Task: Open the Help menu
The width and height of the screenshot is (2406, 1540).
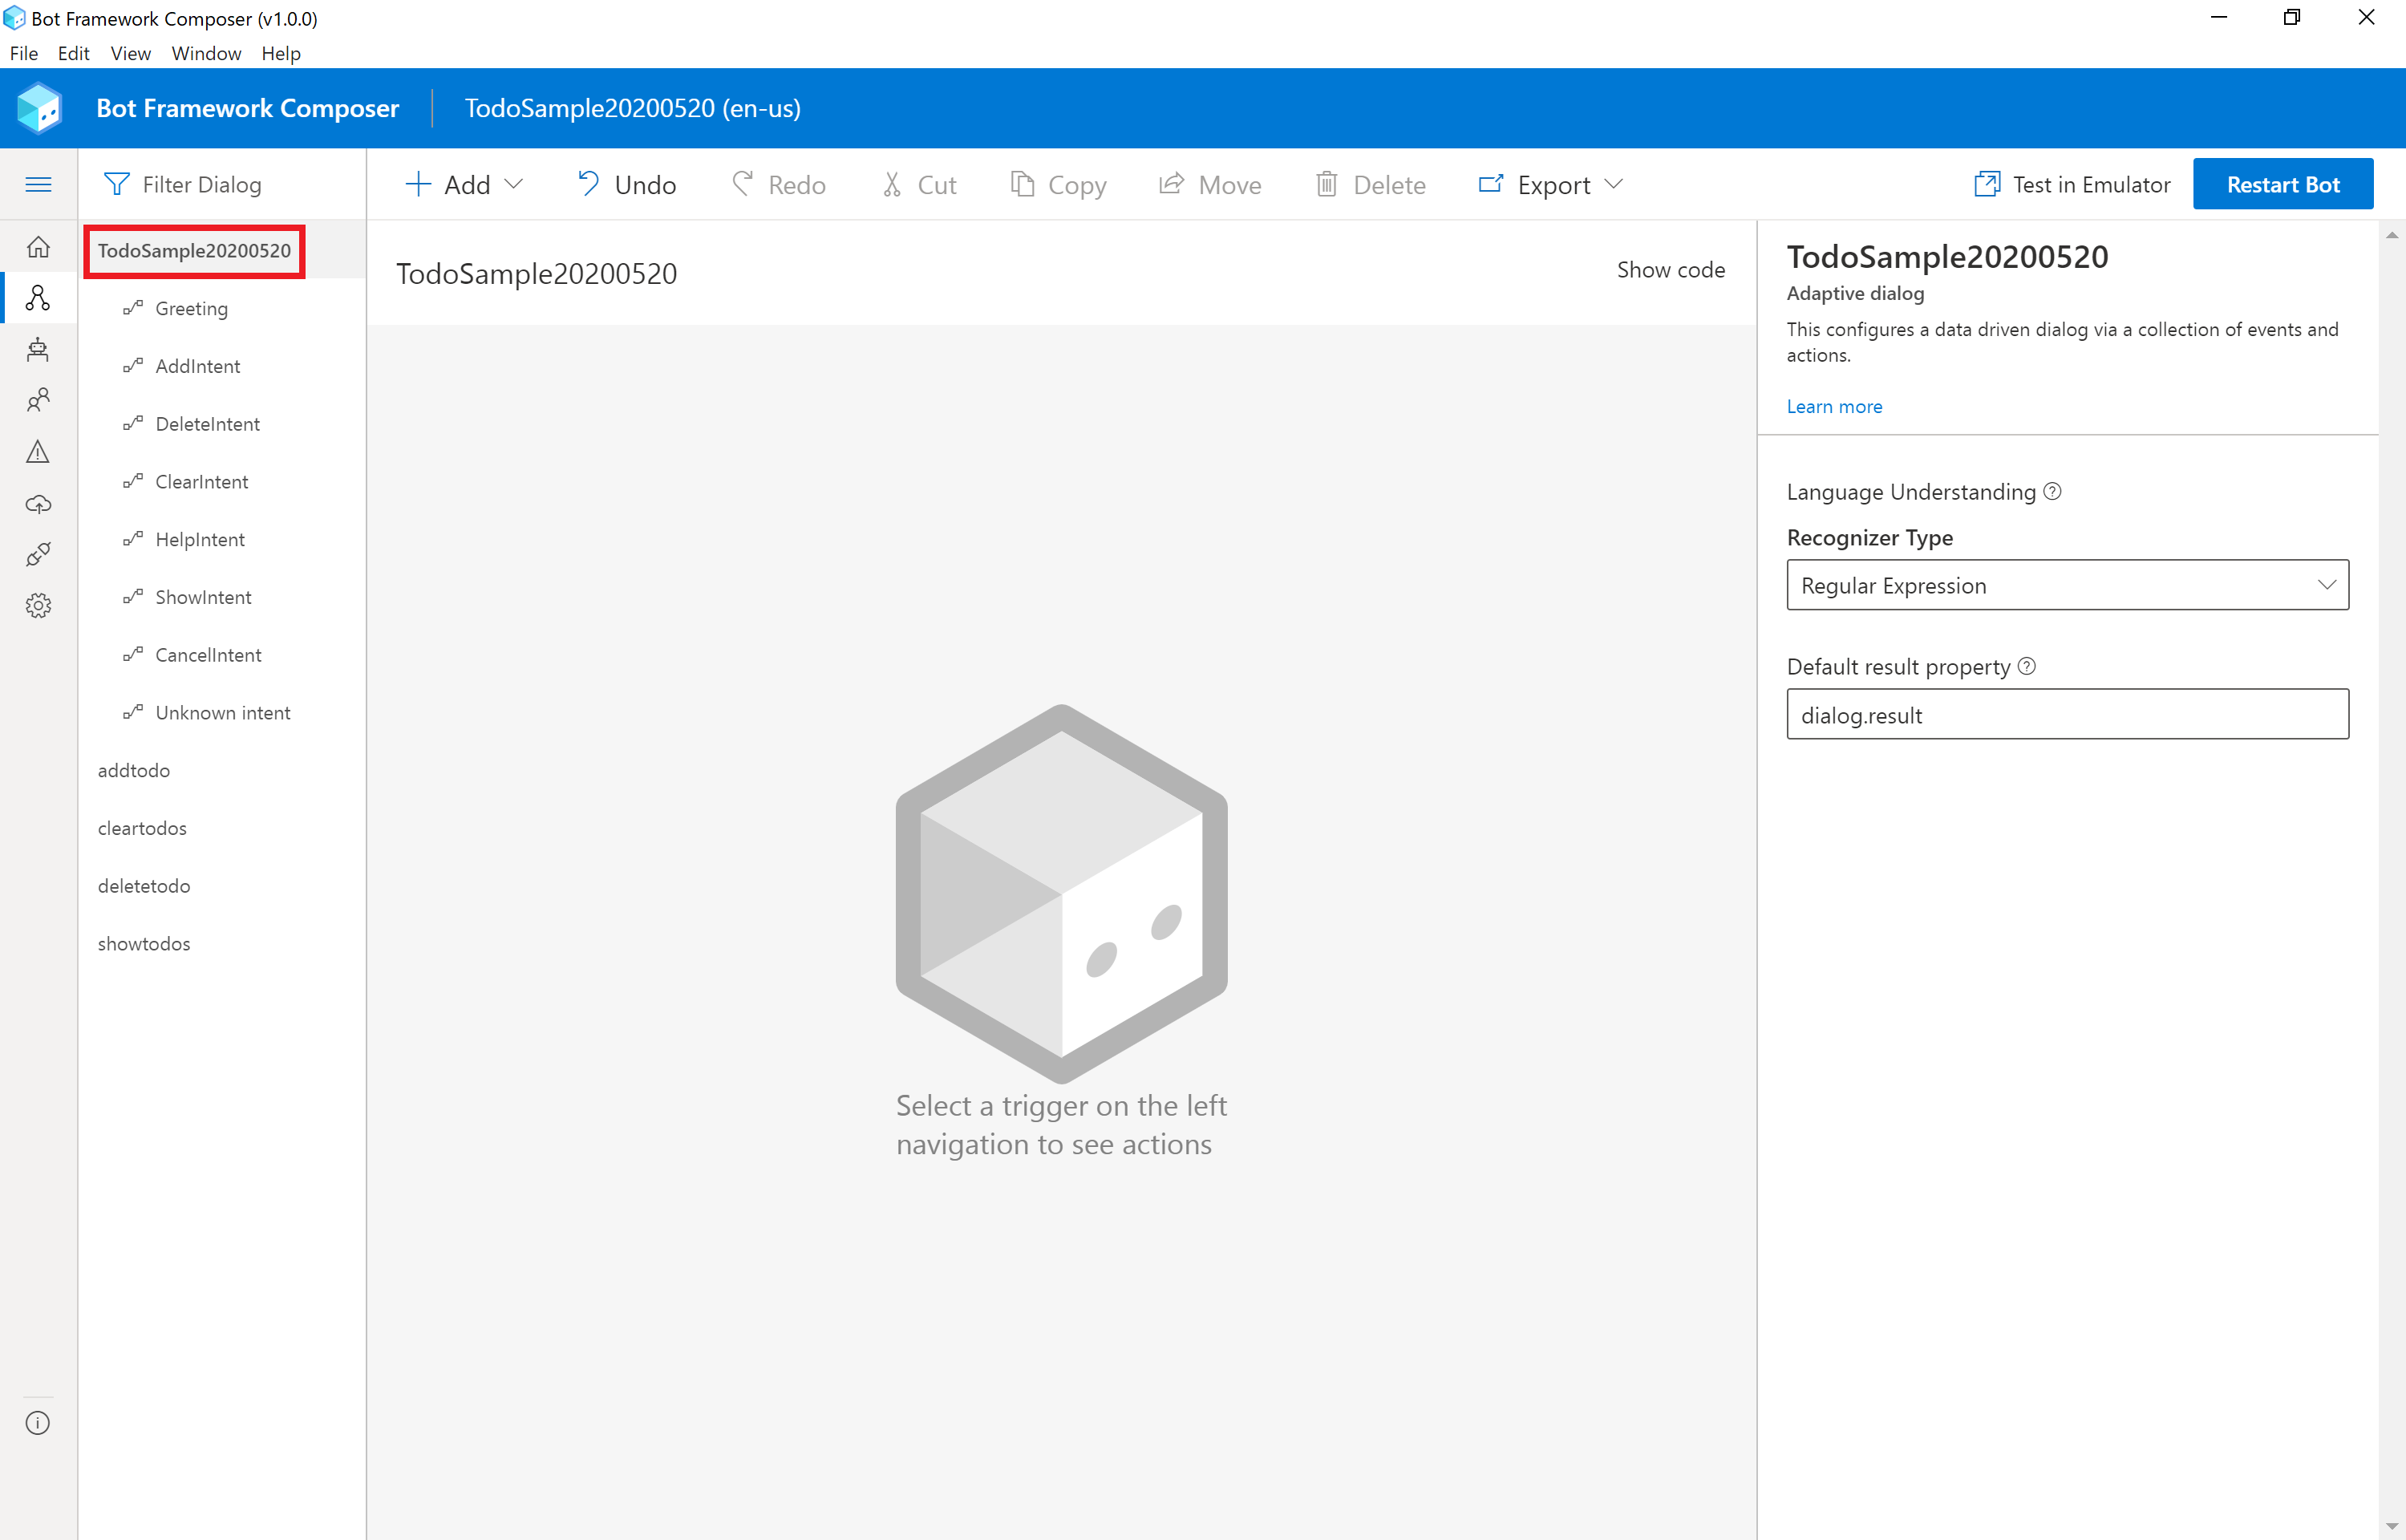Action: (x=281, y=53)
